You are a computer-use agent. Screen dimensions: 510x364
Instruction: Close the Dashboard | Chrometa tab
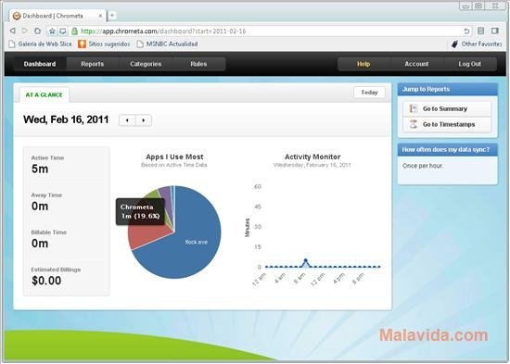point(100,16)
